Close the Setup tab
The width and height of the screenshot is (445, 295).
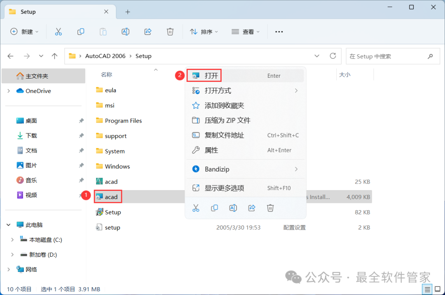tap(106, 12)
